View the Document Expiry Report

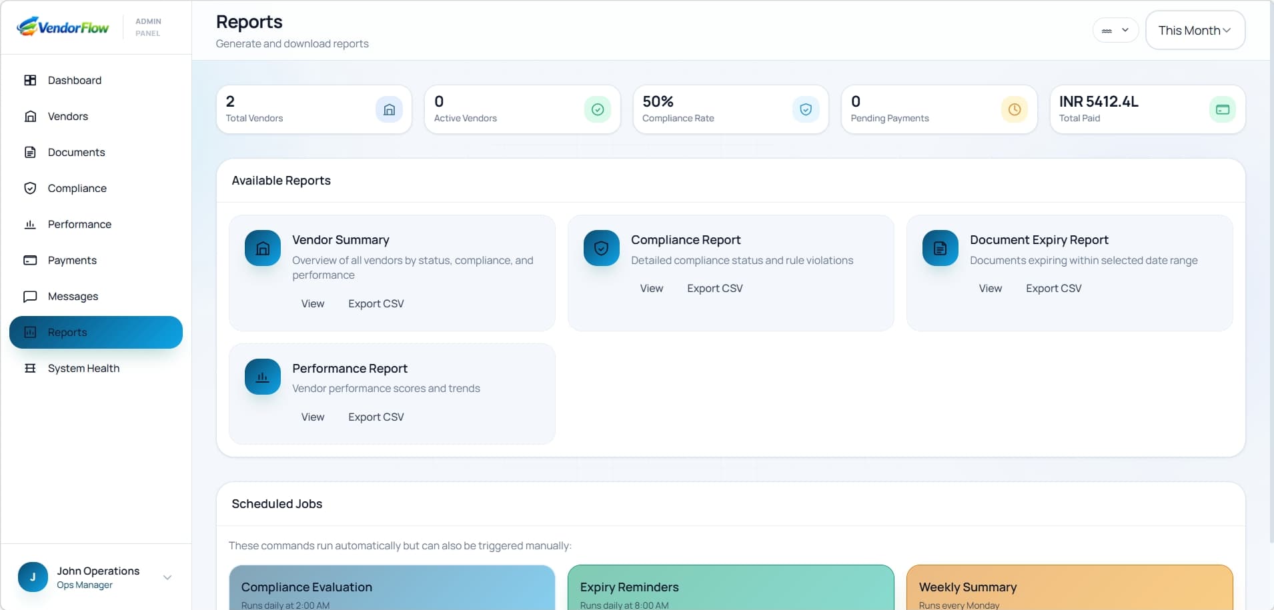click(x=991, y=288)
